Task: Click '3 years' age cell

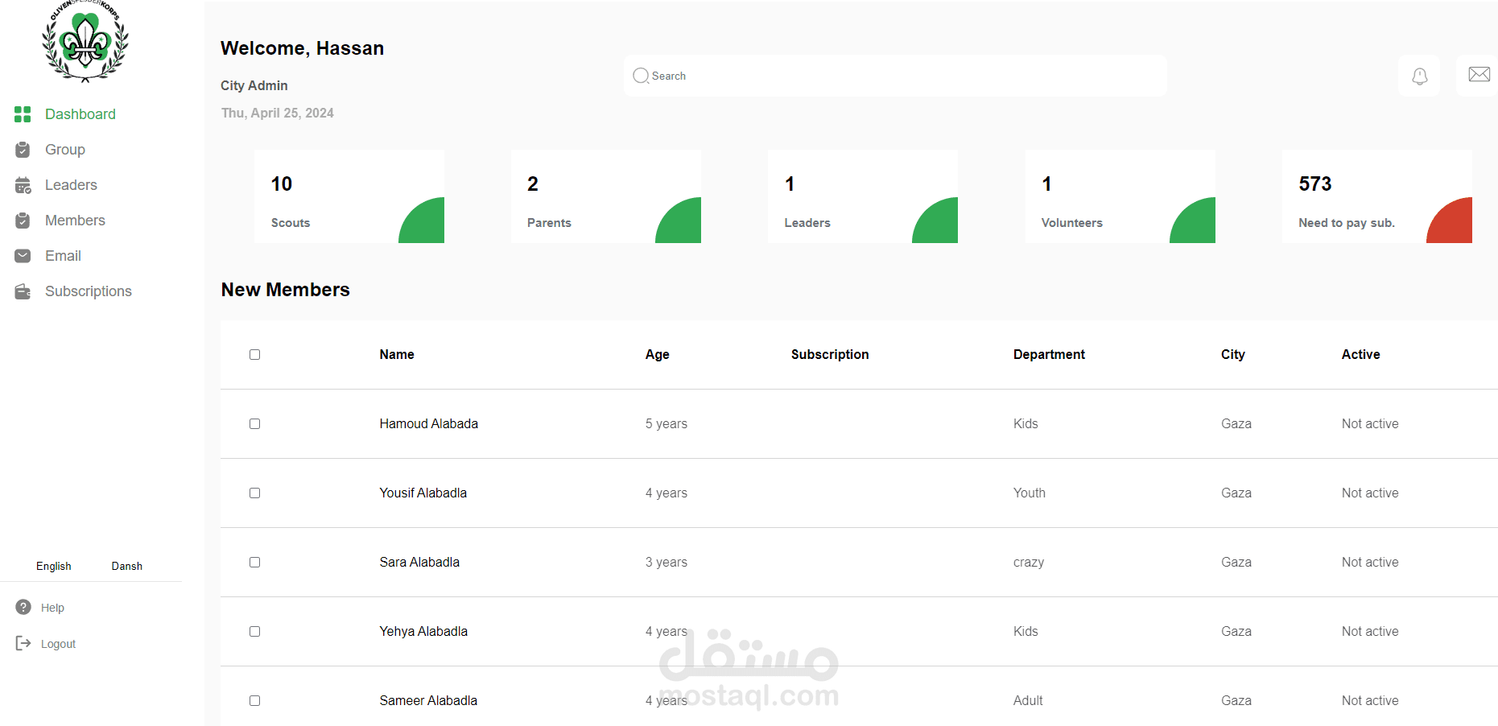Action: pos(666,563)
